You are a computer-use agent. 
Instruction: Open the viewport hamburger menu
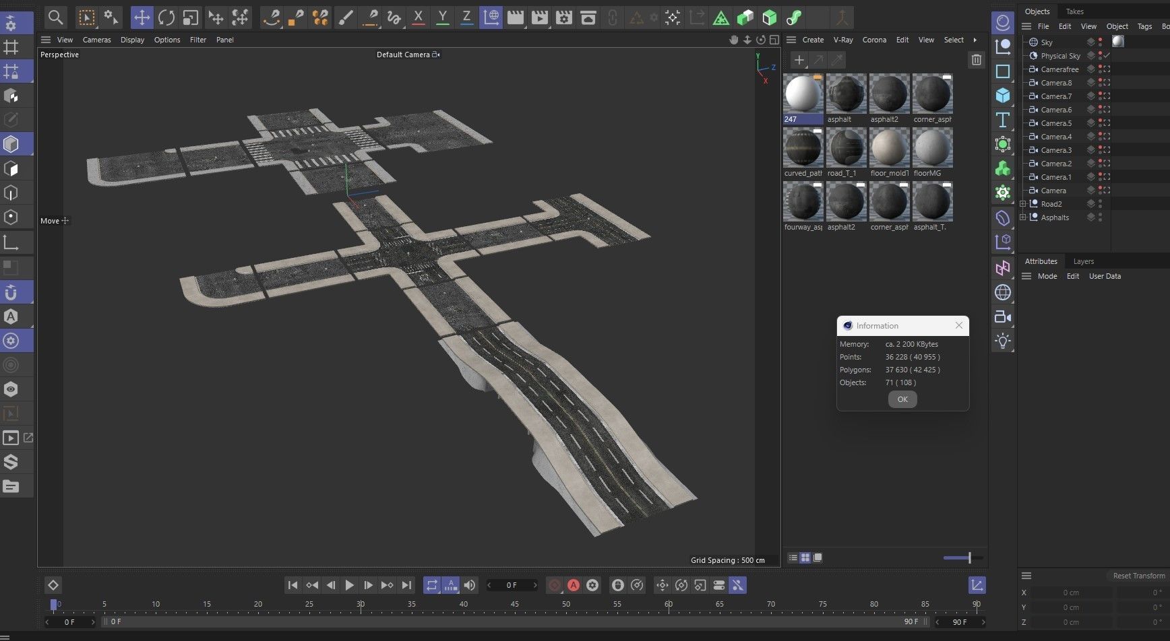(x=46, y=40)
